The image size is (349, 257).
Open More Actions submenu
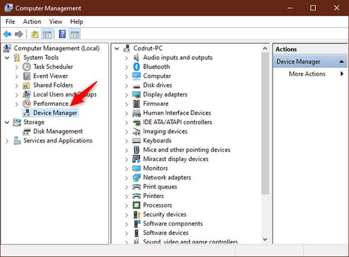308,74
